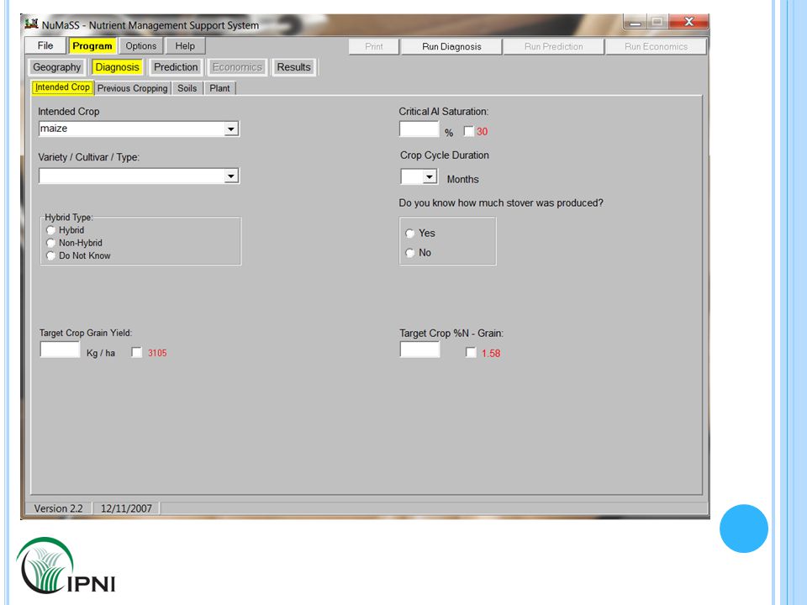807x605 pixels.
Task: Open the File menu
Action: coord(45,45)
